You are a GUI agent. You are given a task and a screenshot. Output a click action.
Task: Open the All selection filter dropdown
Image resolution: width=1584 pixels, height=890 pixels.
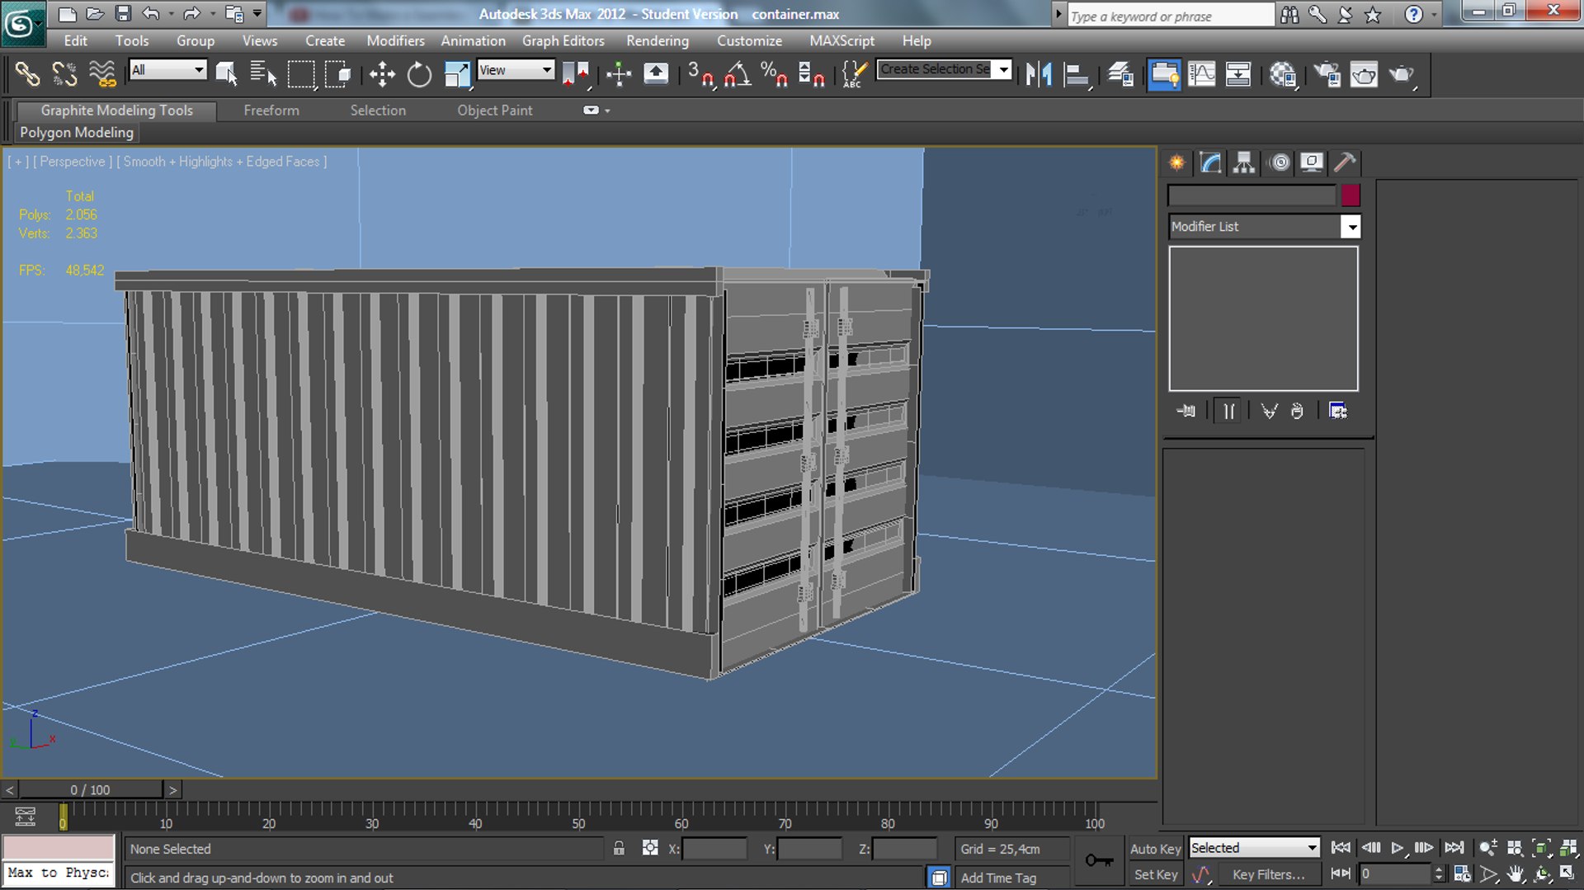click(167, 70)
